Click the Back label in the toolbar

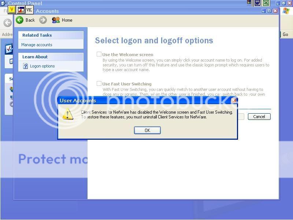click(x=30, y=20)
